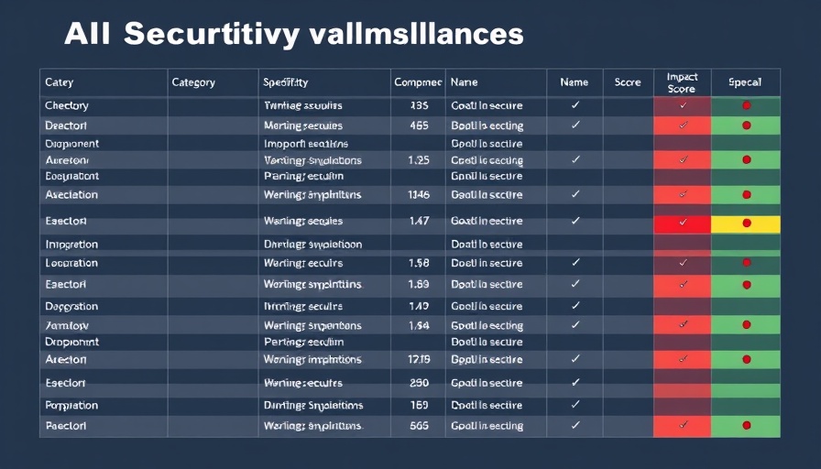The image size is (821, 469).
Task: Click the Impact Score checkmark in the Paectorl row
Action: 683,425
